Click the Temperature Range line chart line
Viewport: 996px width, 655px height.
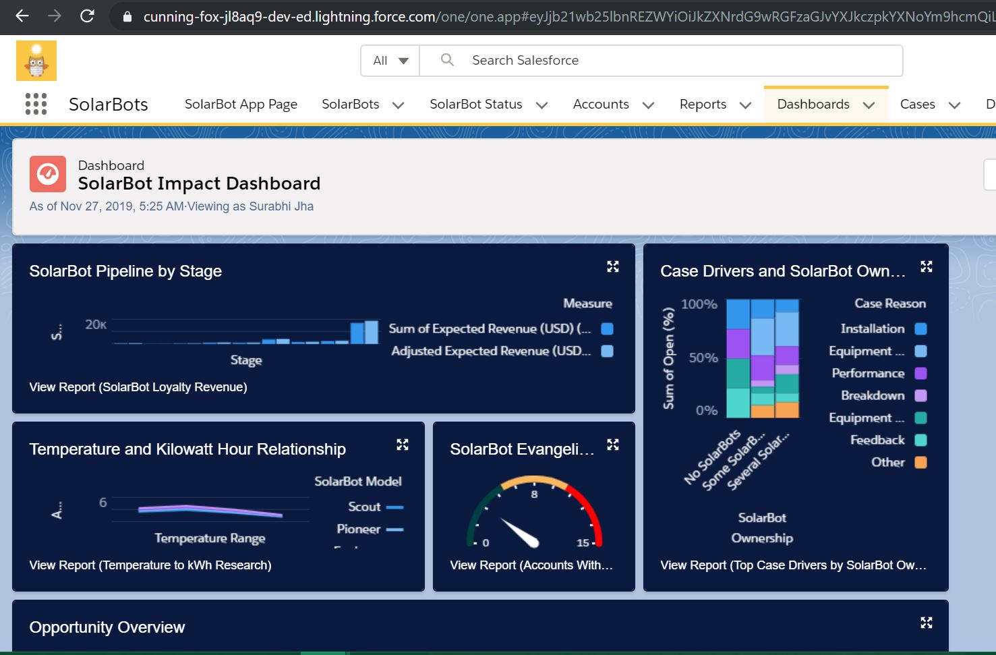tap(210, 511)
